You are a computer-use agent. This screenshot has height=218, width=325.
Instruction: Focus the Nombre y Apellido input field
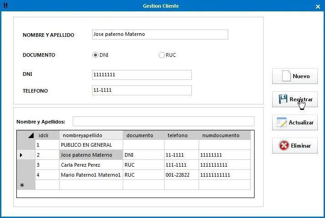point(160,35)
